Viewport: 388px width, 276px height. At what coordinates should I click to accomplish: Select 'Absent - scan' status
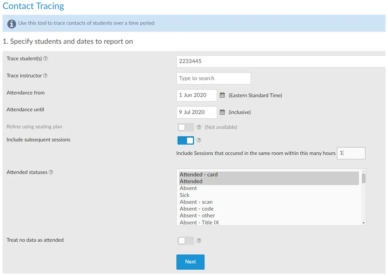pos(269,202)
